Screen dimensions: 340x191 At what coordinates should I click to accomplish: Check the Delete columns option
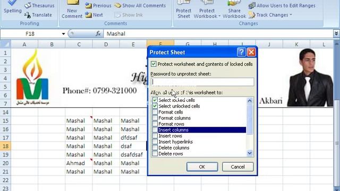point(155,147)
